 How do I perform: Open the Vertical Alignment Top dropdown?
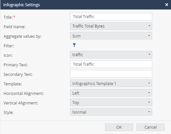[111, 102]
